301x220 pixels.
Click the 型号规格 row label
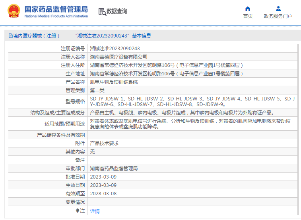tap(75, 102)
